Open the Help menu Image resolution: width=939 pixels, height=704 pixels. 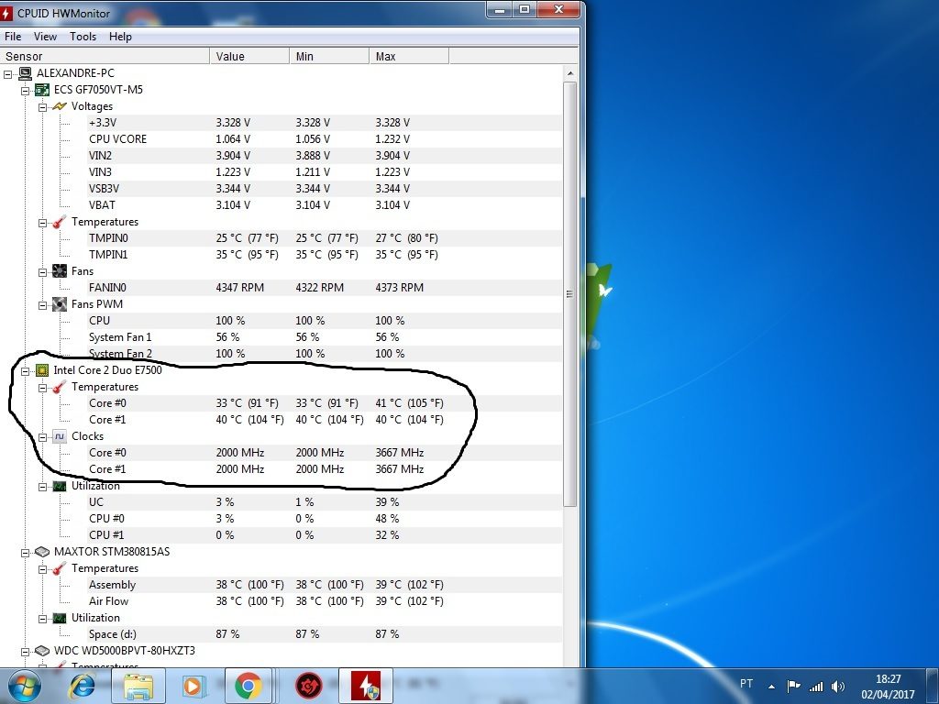point(120,37)
